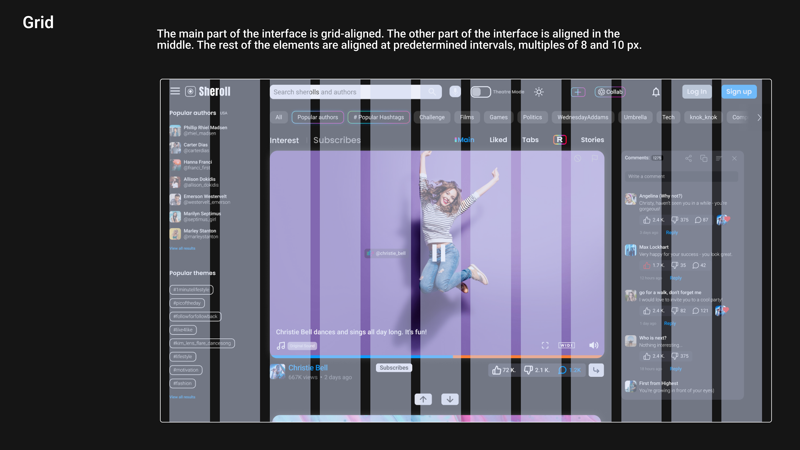The image size is (800, 450).
Task: Toggle WIDE video mode
Action: (x=567, y=345)
